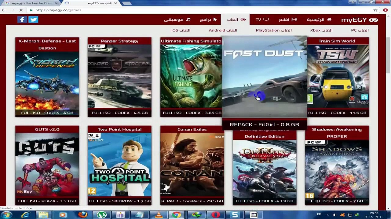Filter by العاب Android games
Image resolution: width=391 pixels, height=219 pixels.
223,30
